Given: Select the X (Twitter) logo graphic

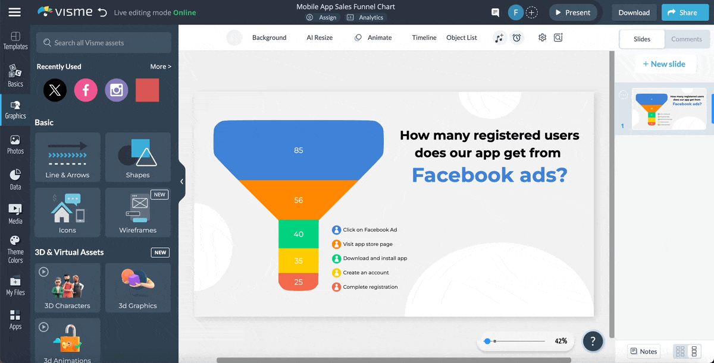Looking at the screenshot, I should [55, 90].
